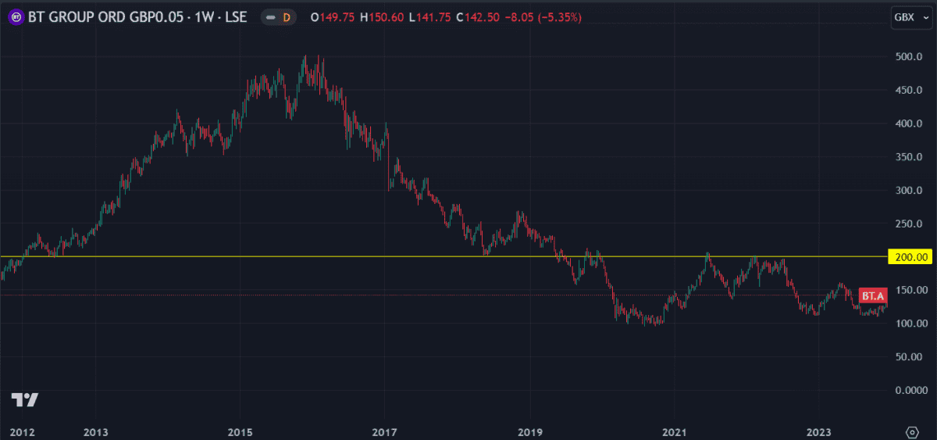The image size is (937, 440).
Task: Click the TradingView logo watermark
Action: point(25,399)
